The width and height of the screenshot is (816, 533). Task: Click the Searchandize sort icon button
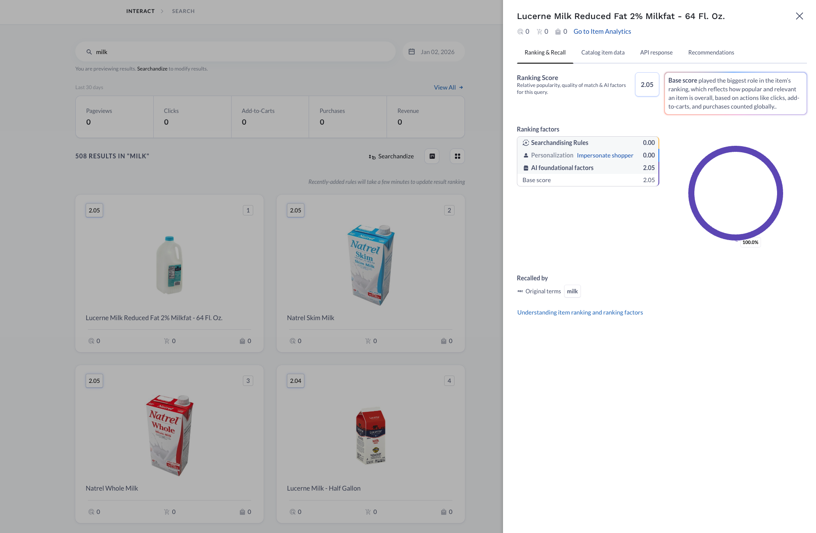[x=372, y=157]
